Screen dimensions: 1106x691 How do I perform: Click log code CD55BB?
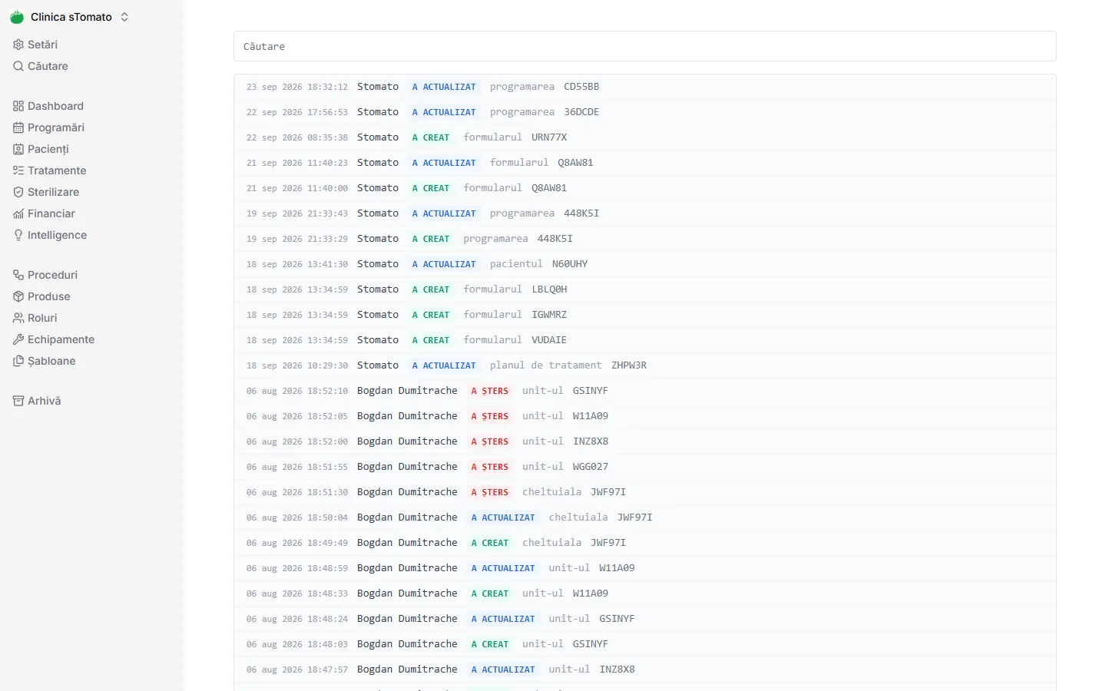pos(581,87)
